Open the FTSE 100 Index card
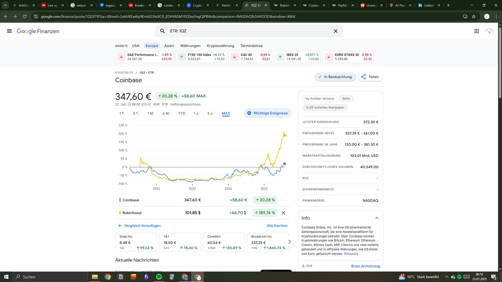The image size is (502, 282). (x=201, y=57)
